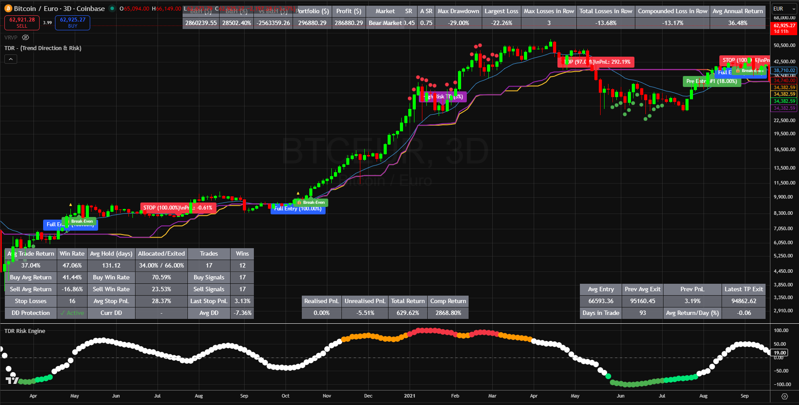Click the Break Even badge near the May Full Entry label
The height and width of the screenshot is (405, 799).
[81, 221]
